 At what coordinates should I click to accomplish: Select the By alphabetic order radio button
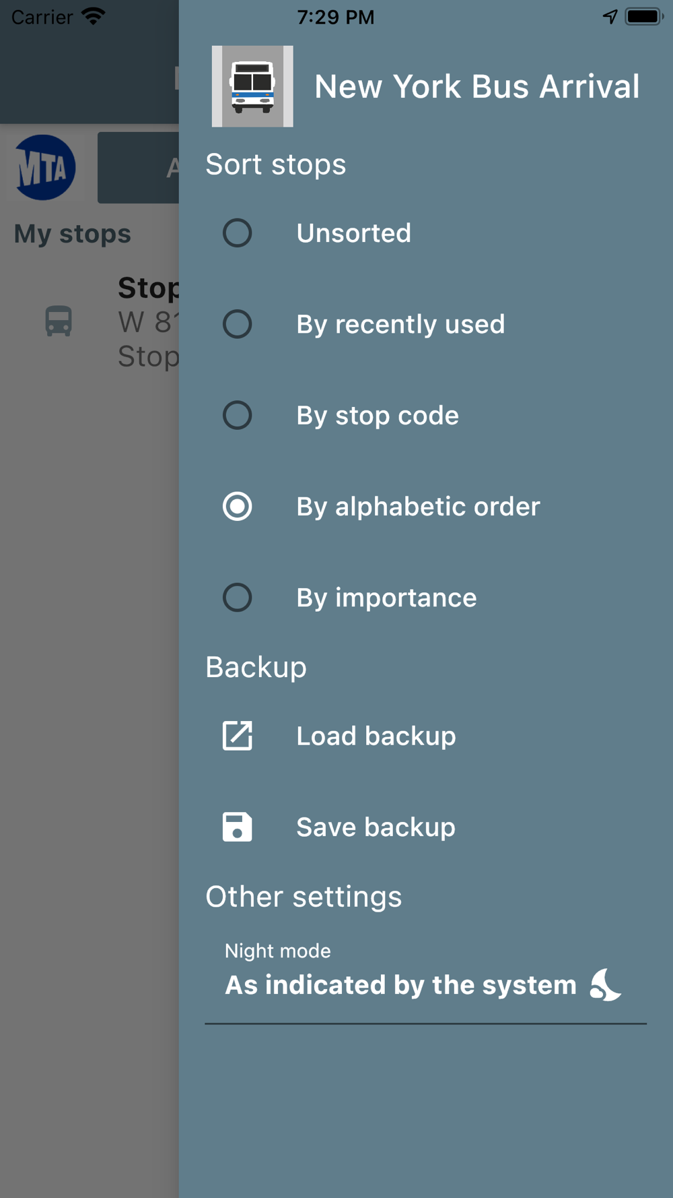pyautogui.click(x=237, y=506)
